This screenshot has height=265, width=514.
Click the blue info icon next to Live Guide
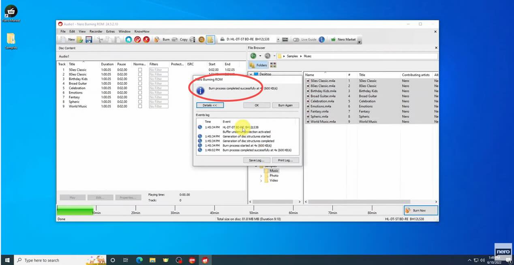pos(321,39)
